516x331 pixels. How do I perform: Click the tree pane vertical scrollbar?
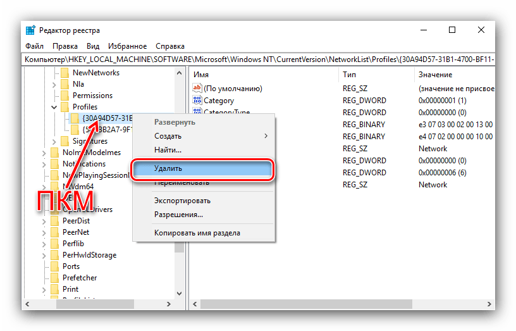[x=179, y=190]
